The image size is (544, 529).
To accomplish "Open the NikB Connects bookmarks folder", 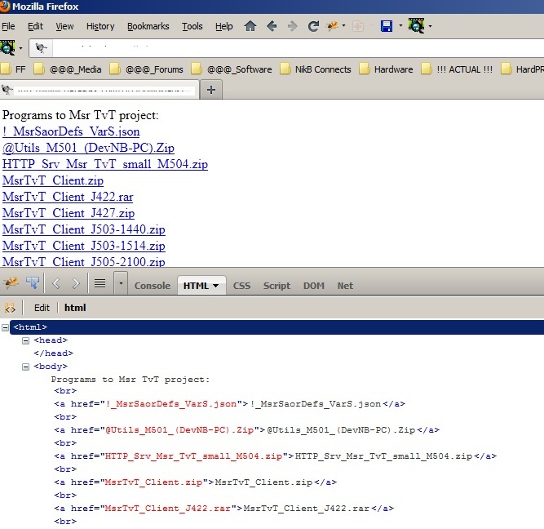I will coord(316,69).
